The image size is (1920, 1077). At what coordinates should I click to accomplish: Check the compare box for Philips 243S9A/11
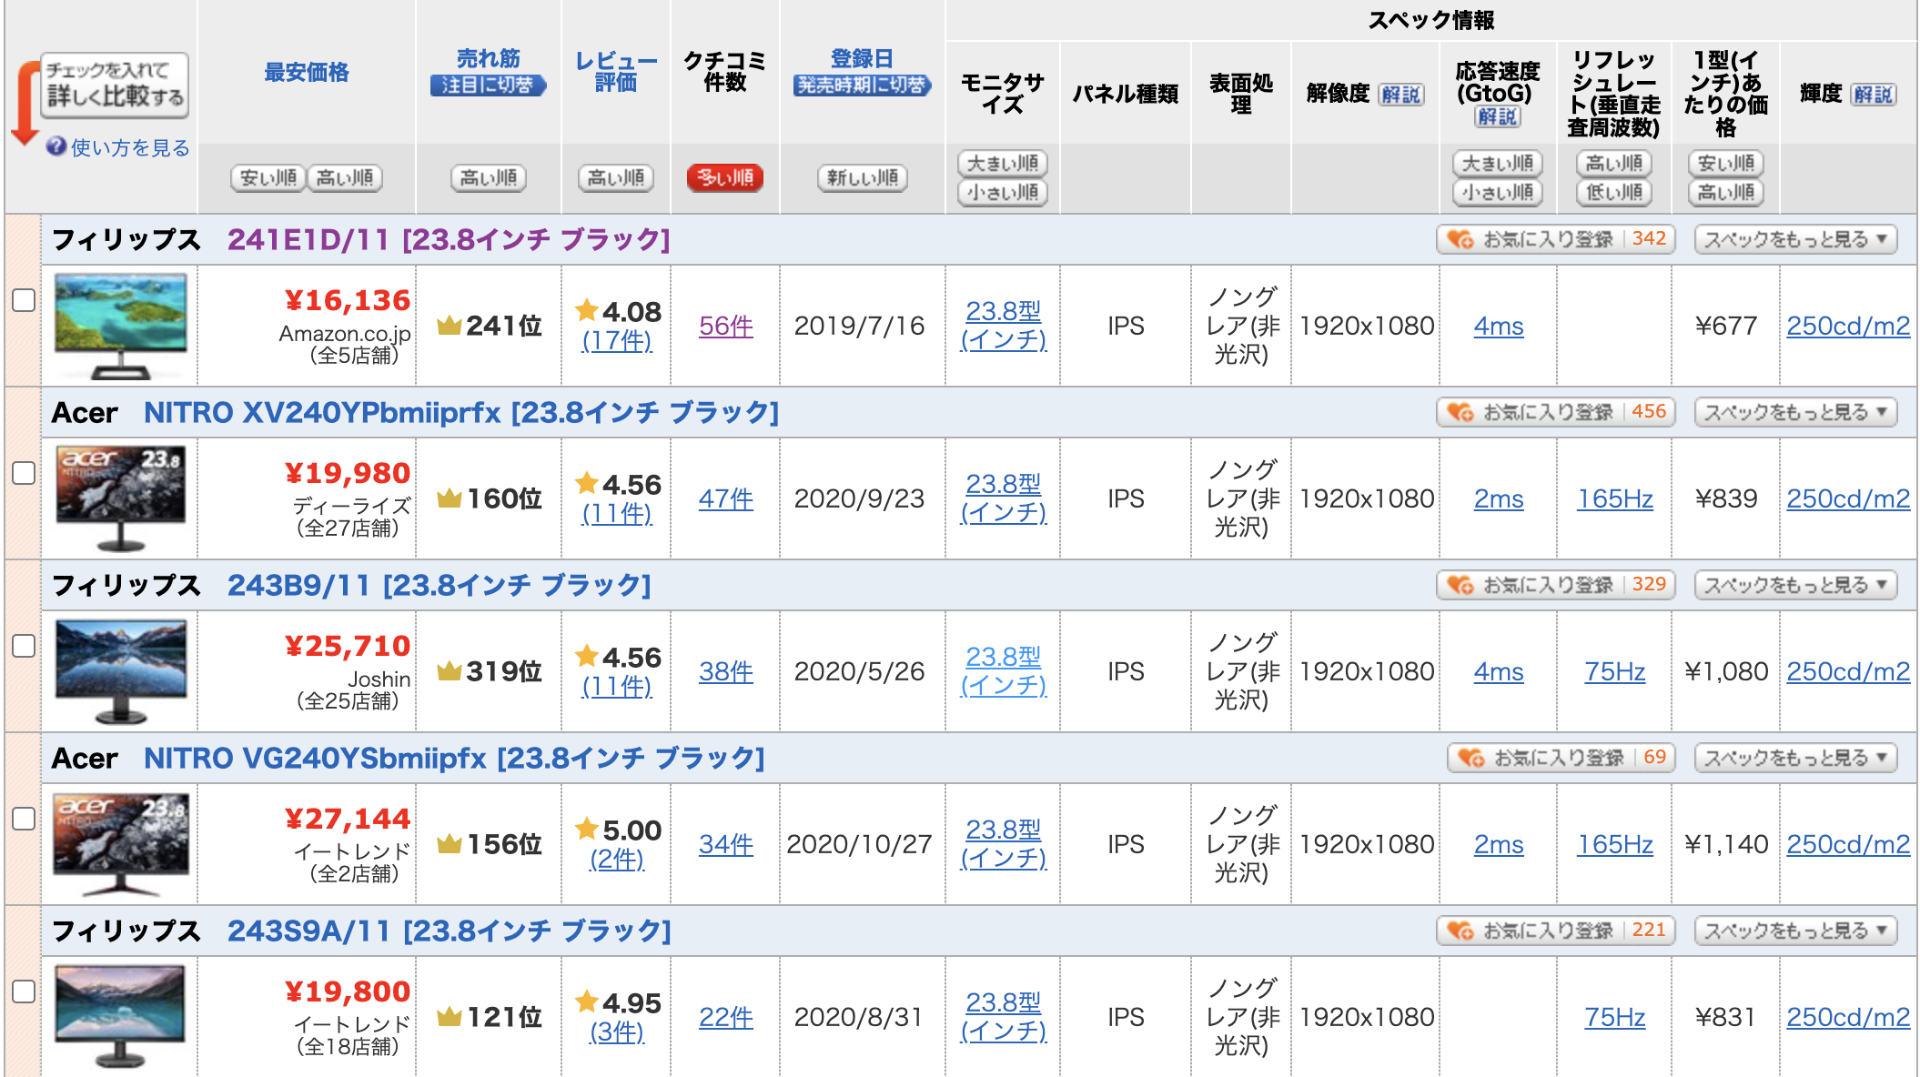[x=24, y=991]
